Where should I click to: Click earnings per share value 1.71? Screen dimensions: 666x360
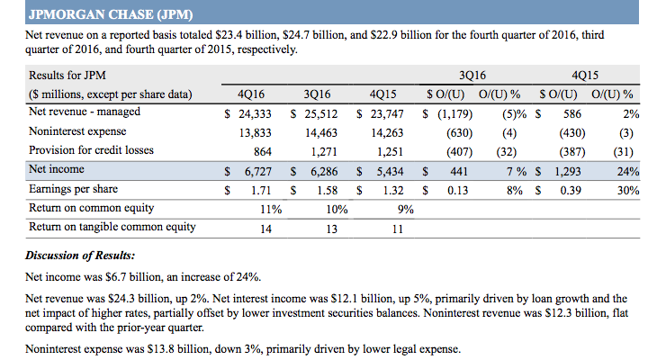click(261, 191)
